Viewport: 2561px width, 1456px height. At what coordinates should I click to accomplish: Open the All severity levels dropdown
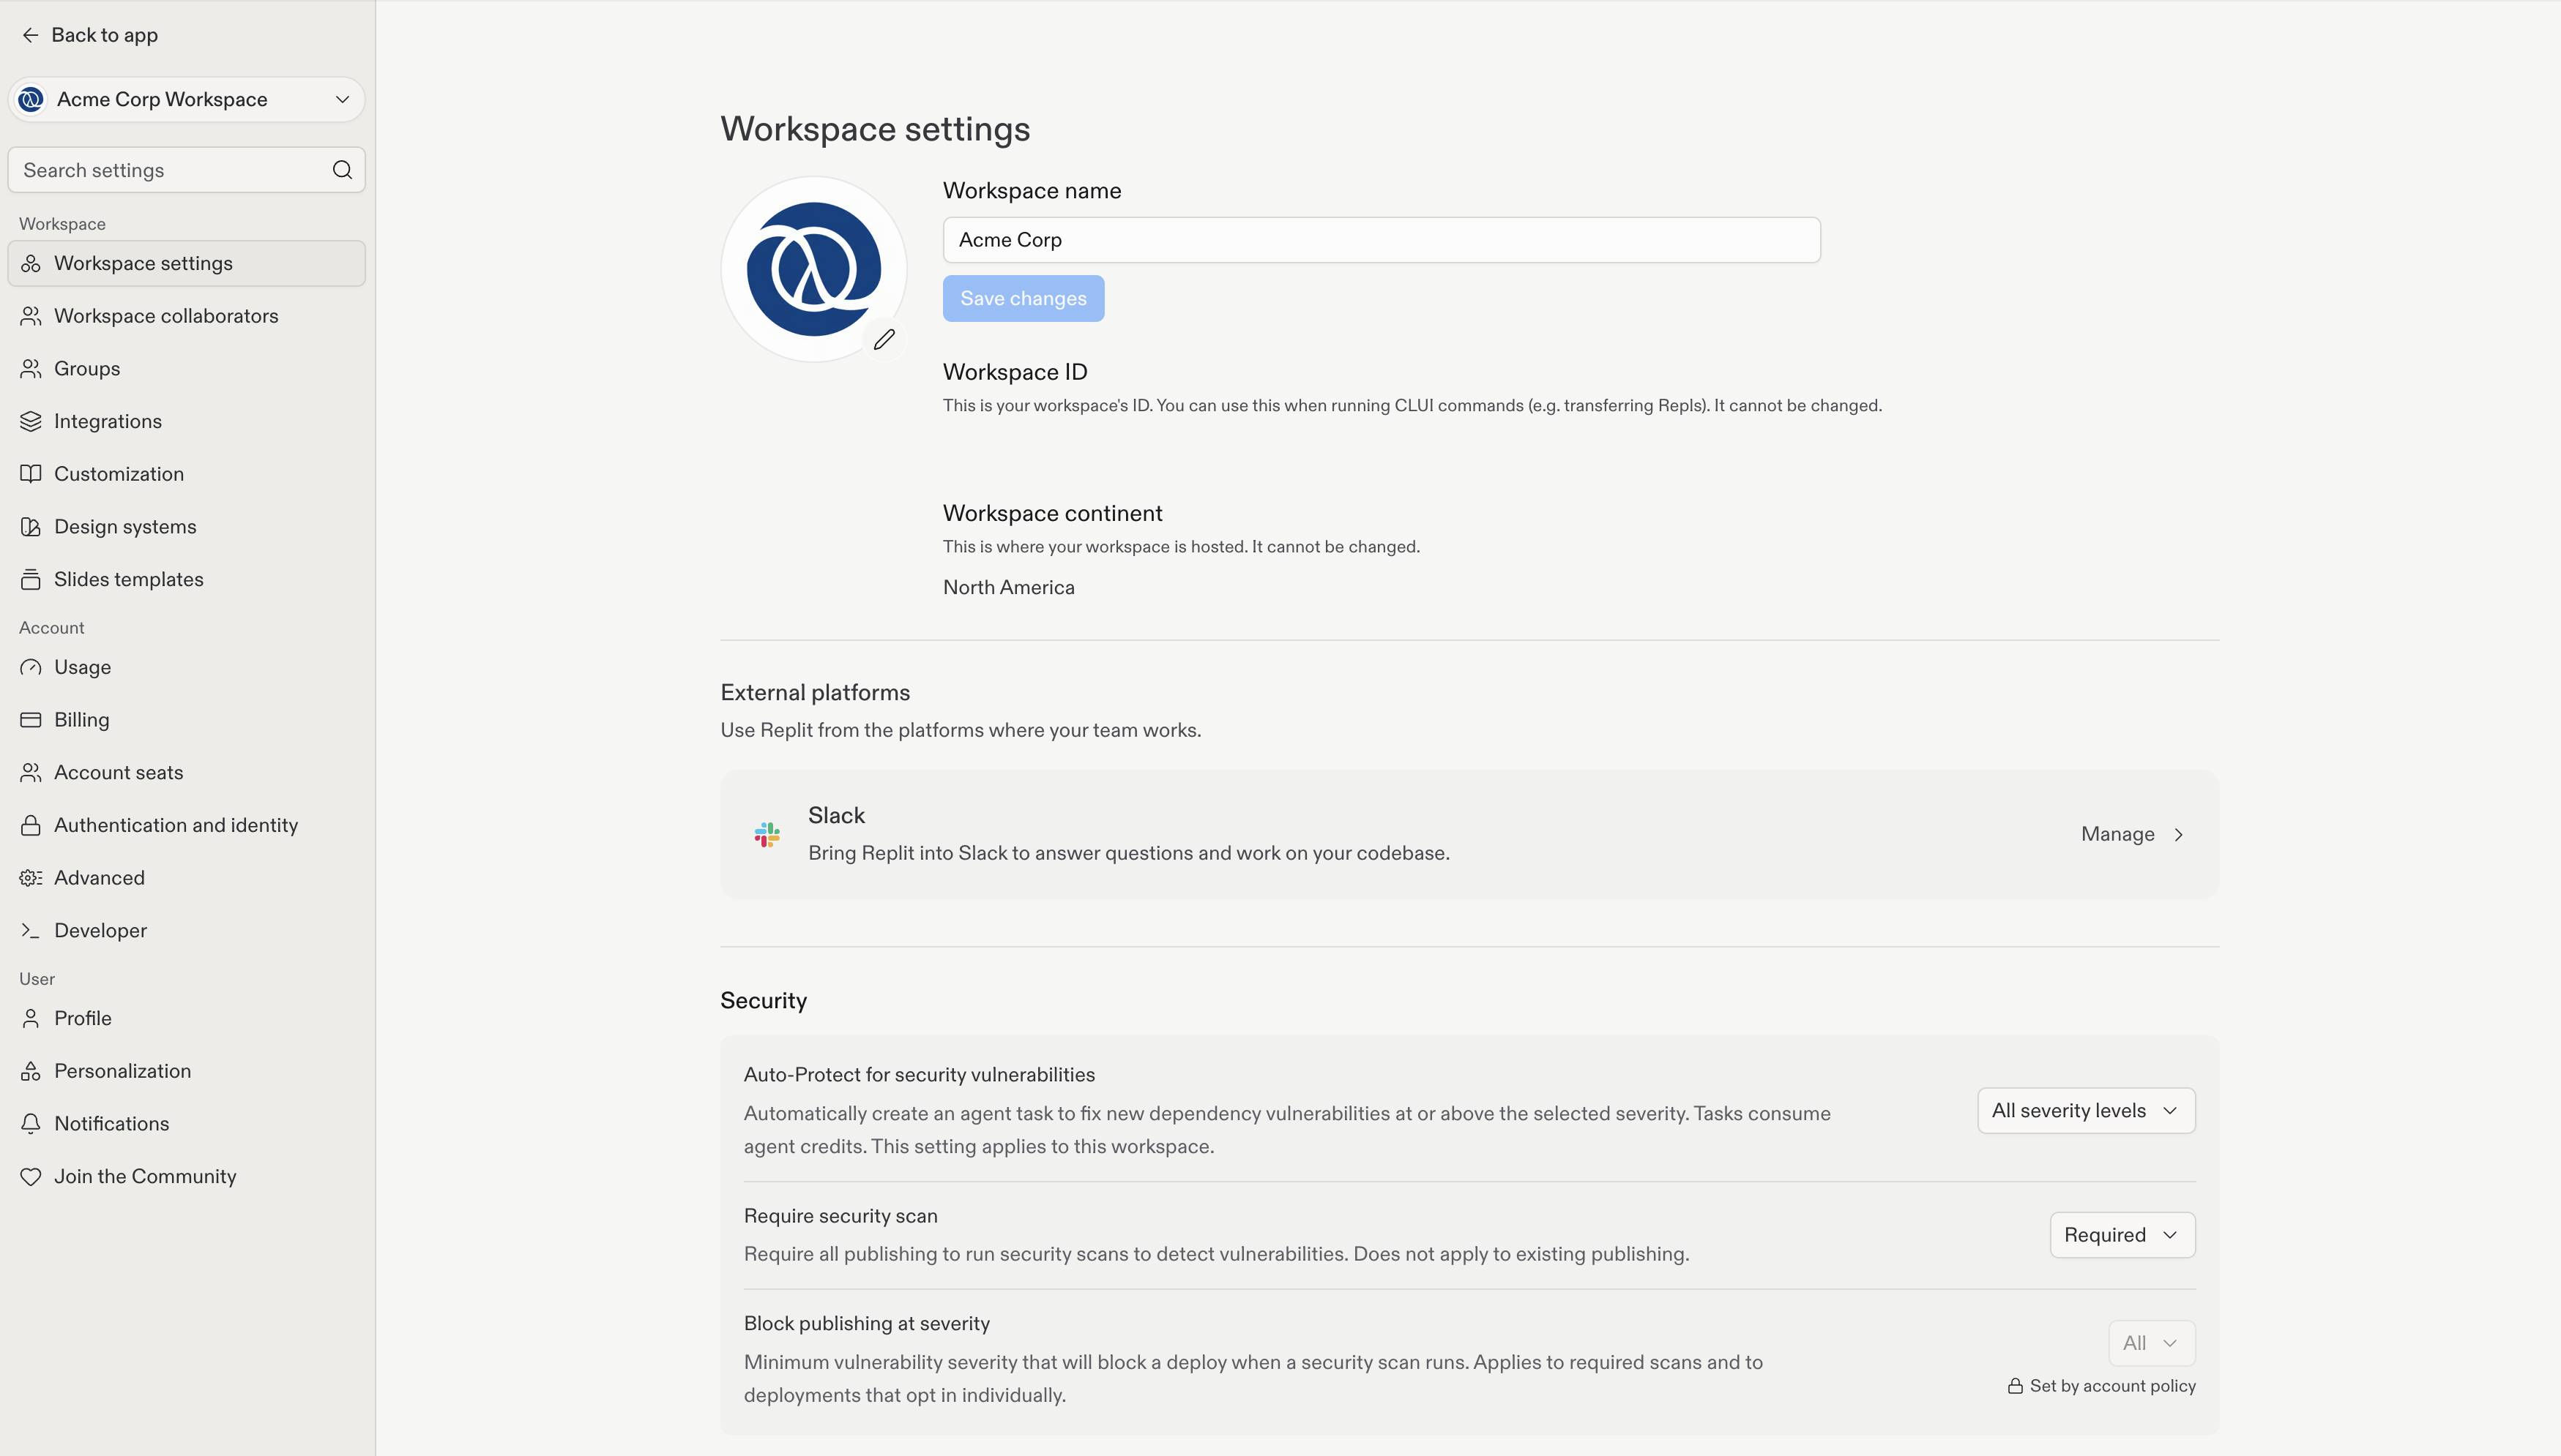(2086, 1110)
